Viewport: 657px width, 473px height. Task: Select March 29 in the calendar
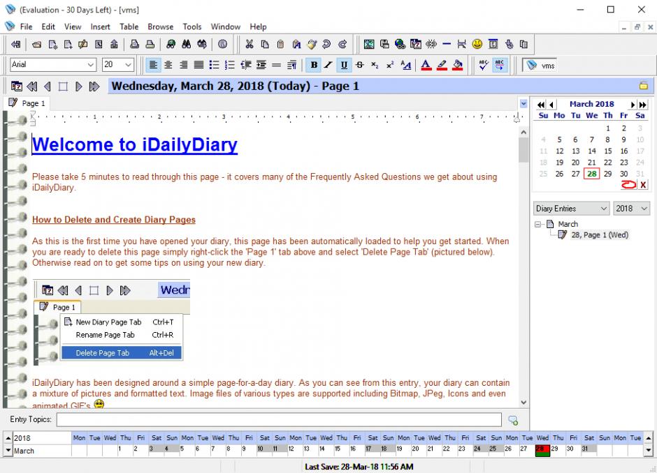[x=607, y=174]
